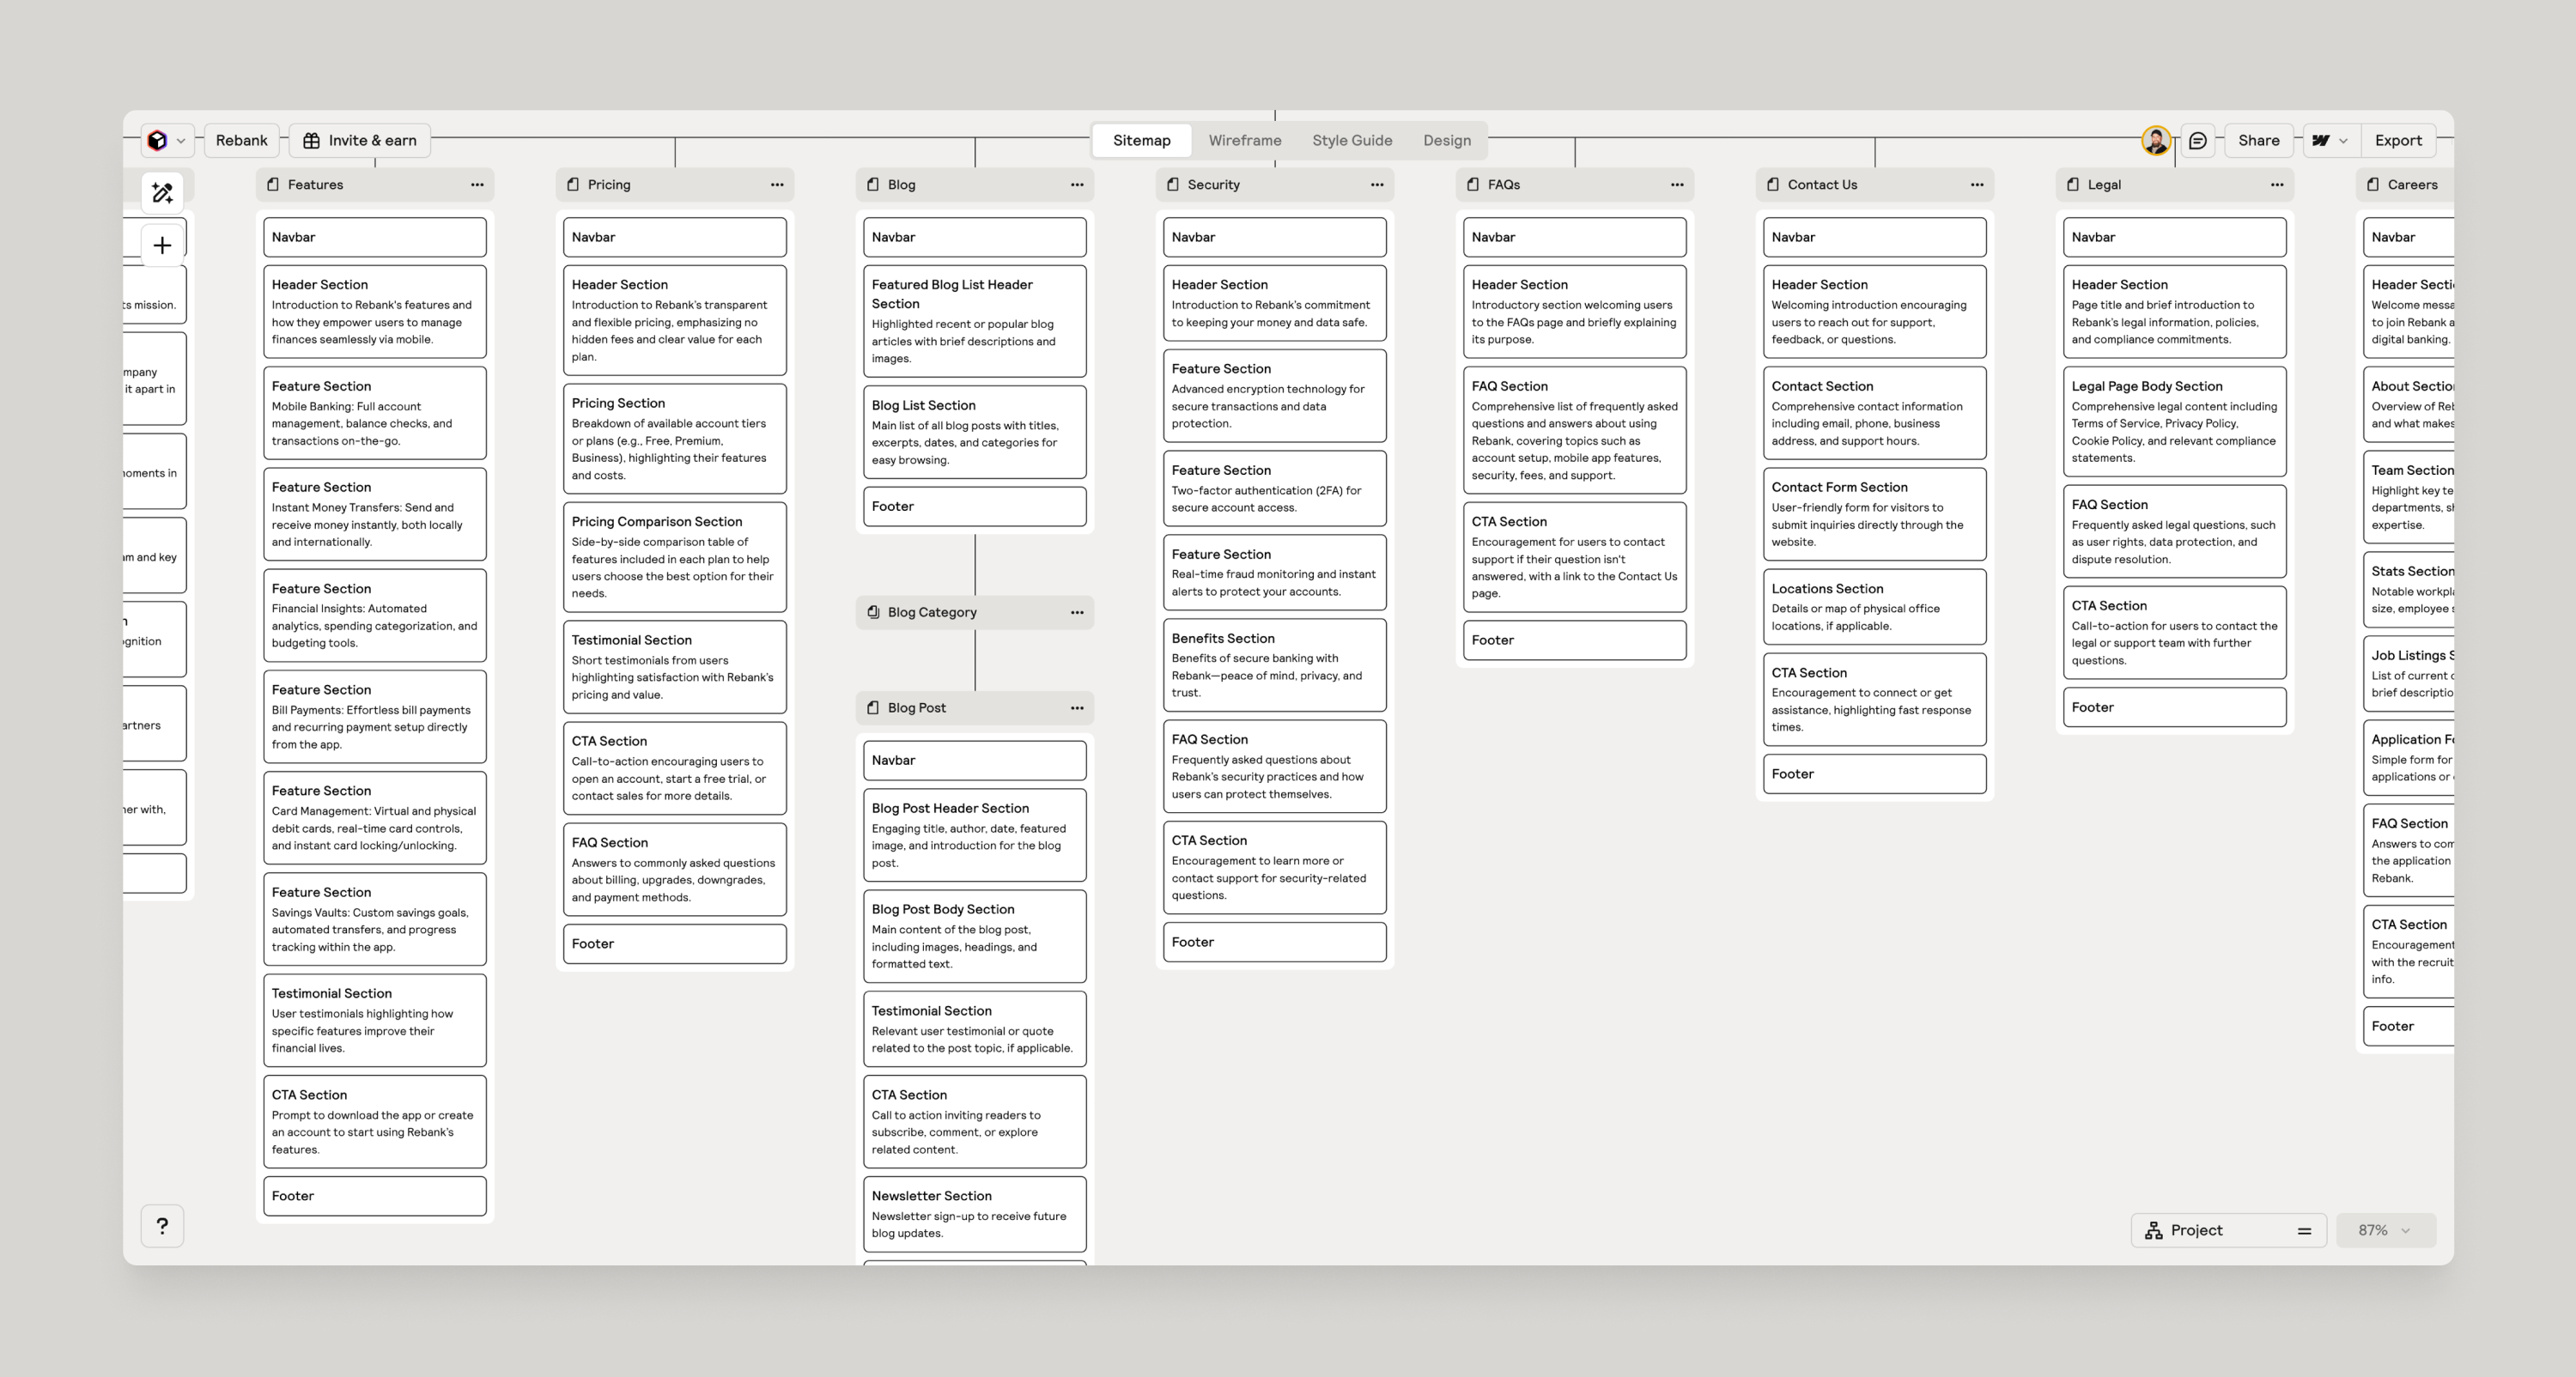Click the Security page options ellipsis
The width and height of the screenshot is (2576, 1377).
click(x=1377, y=185)
